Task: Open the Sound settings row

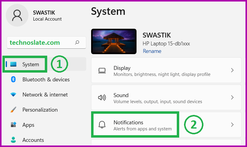Action: (x=166, y=97)
